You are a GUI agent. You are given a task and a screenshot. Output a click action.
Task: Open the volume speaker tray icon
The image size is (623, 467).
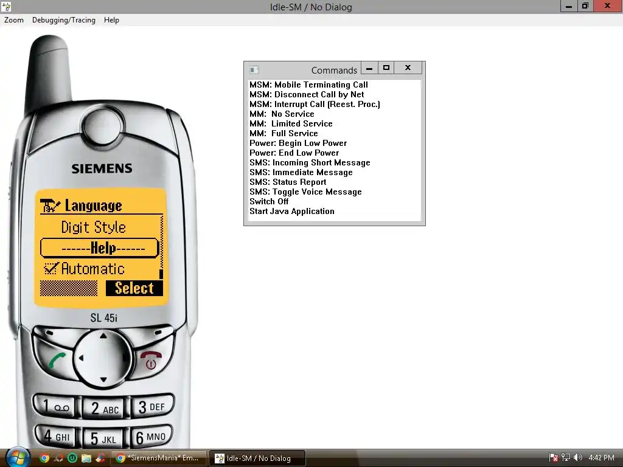[x=578, y=458]
